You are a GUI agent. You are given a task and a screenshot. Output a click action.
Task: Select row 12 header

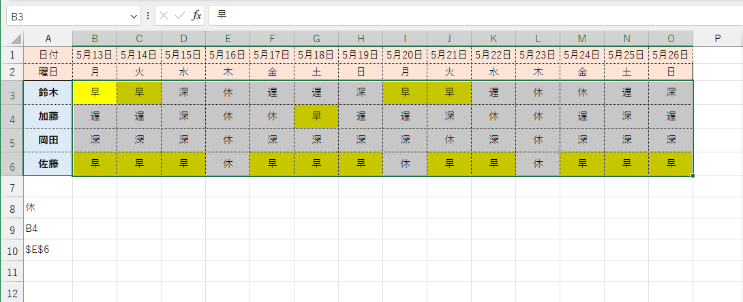coord(12,292)
